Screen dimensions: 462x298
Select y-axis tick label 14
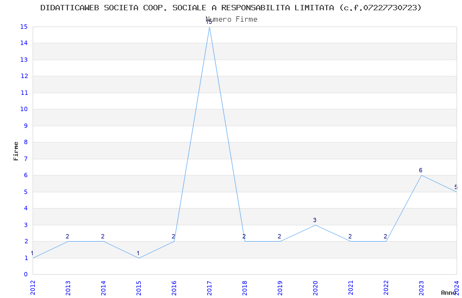[x=24, y=43]
